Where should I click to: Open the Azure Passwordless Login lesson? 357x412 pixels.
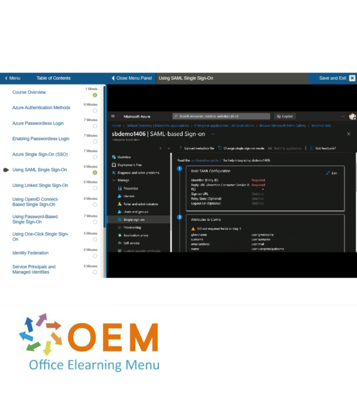click(38, 124)
